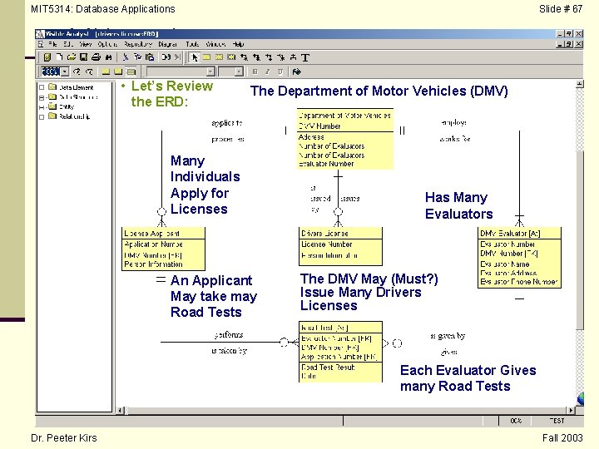Collapse the Data Structure tree node
The height and width of the screenshot is (449, 599).
(x=42, y=97)
